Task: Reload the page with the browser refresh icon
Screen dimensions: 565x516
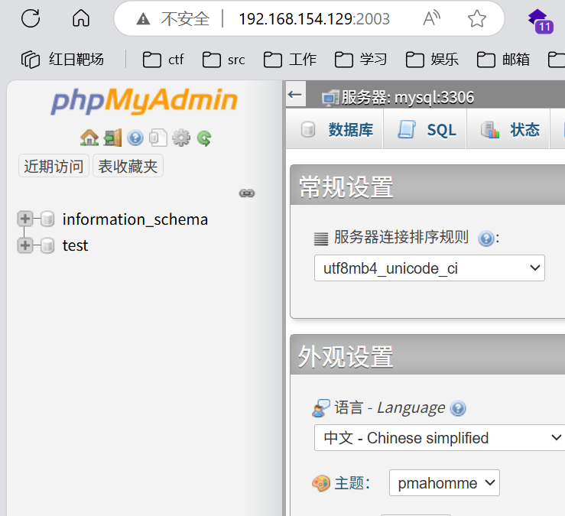Action: [x=31, y=18]
